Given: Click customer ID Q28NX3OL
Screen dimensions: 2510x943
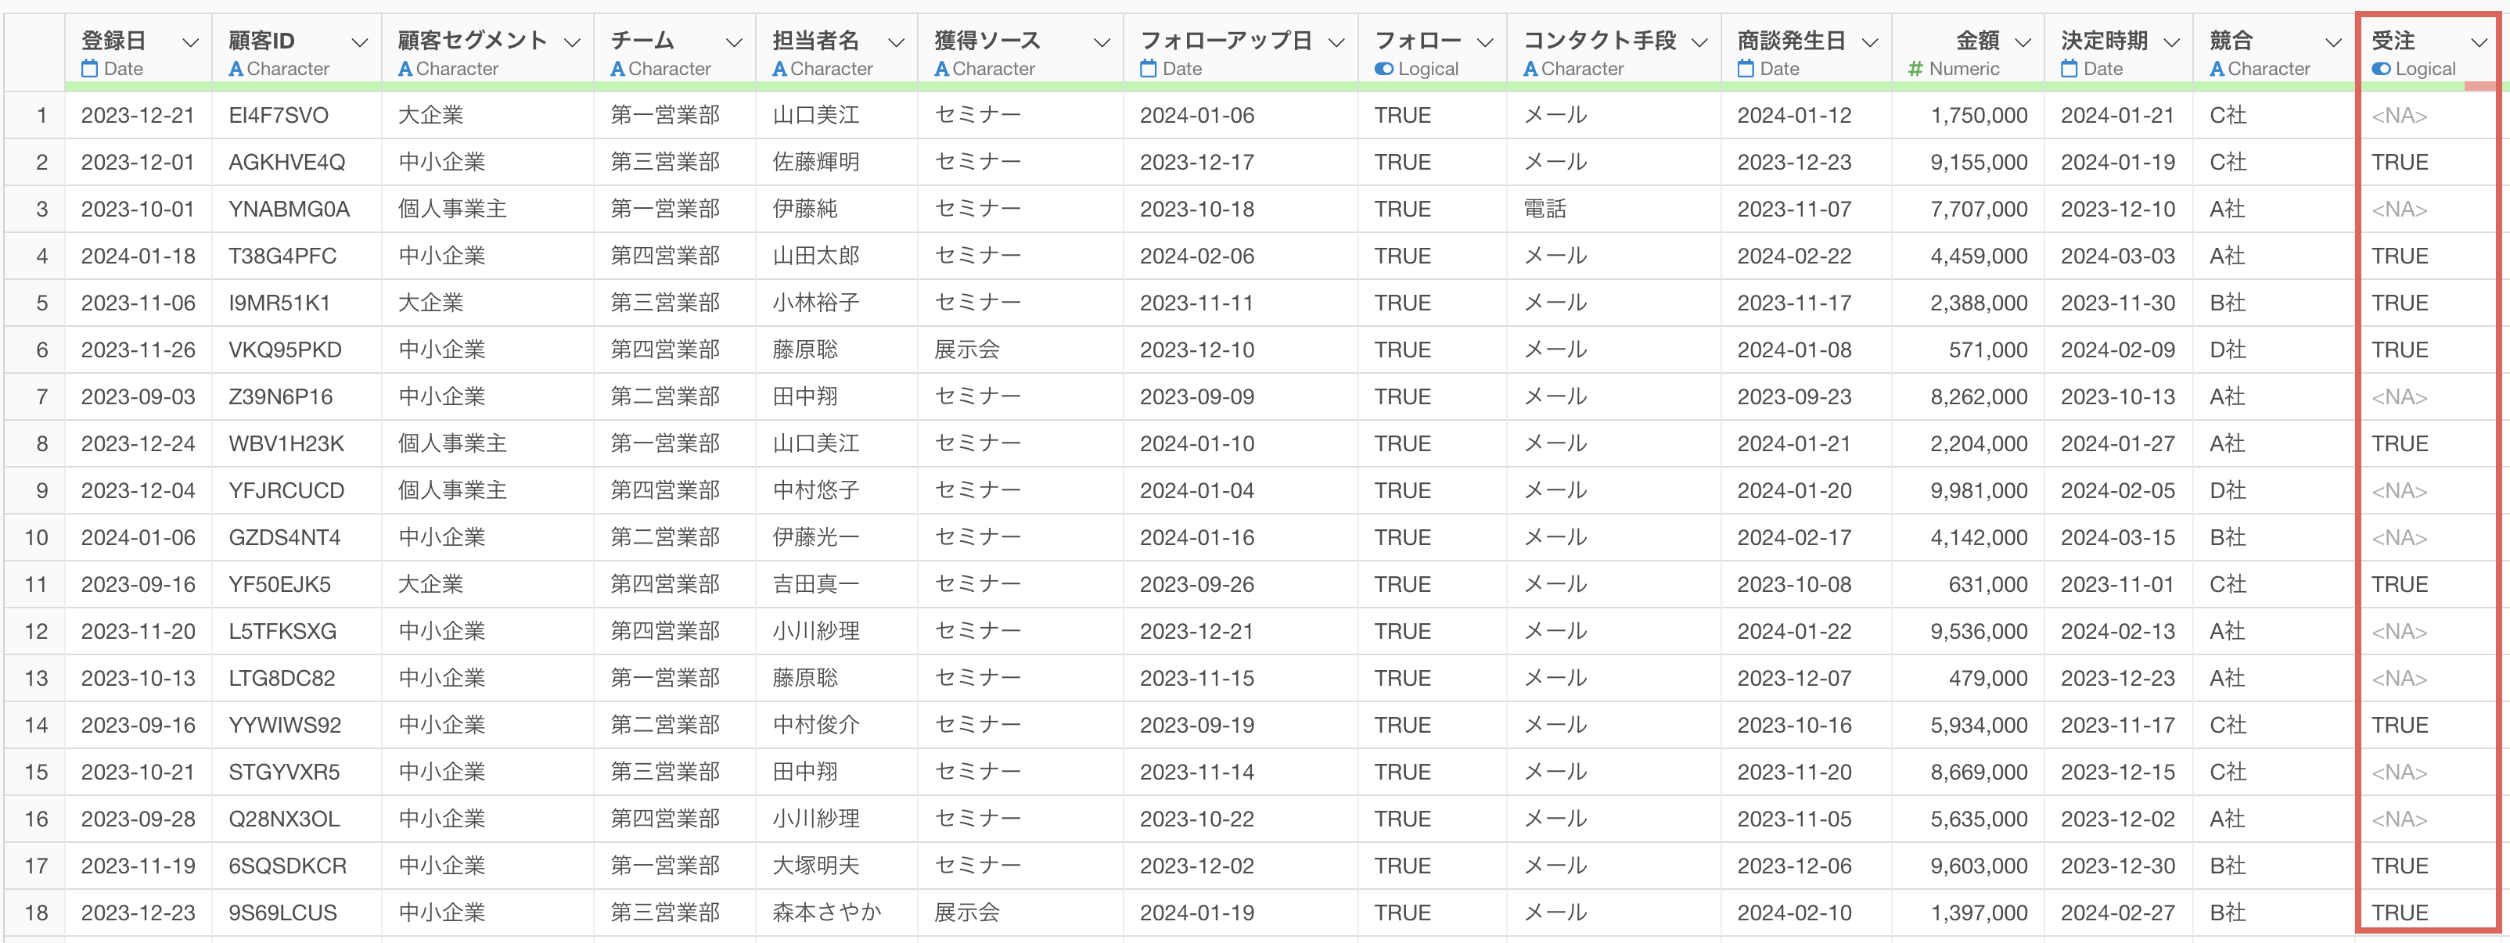Looking at the screenshot, I should point(283,819).
